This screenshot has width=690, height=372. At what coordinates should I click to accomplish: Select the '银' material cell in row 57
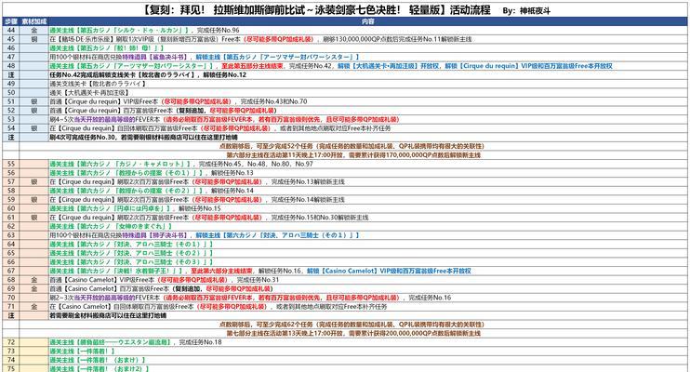pos(33,182)
